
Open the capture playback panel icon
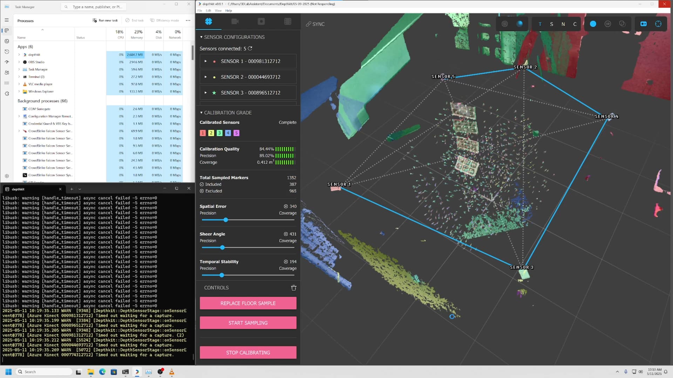261,21
